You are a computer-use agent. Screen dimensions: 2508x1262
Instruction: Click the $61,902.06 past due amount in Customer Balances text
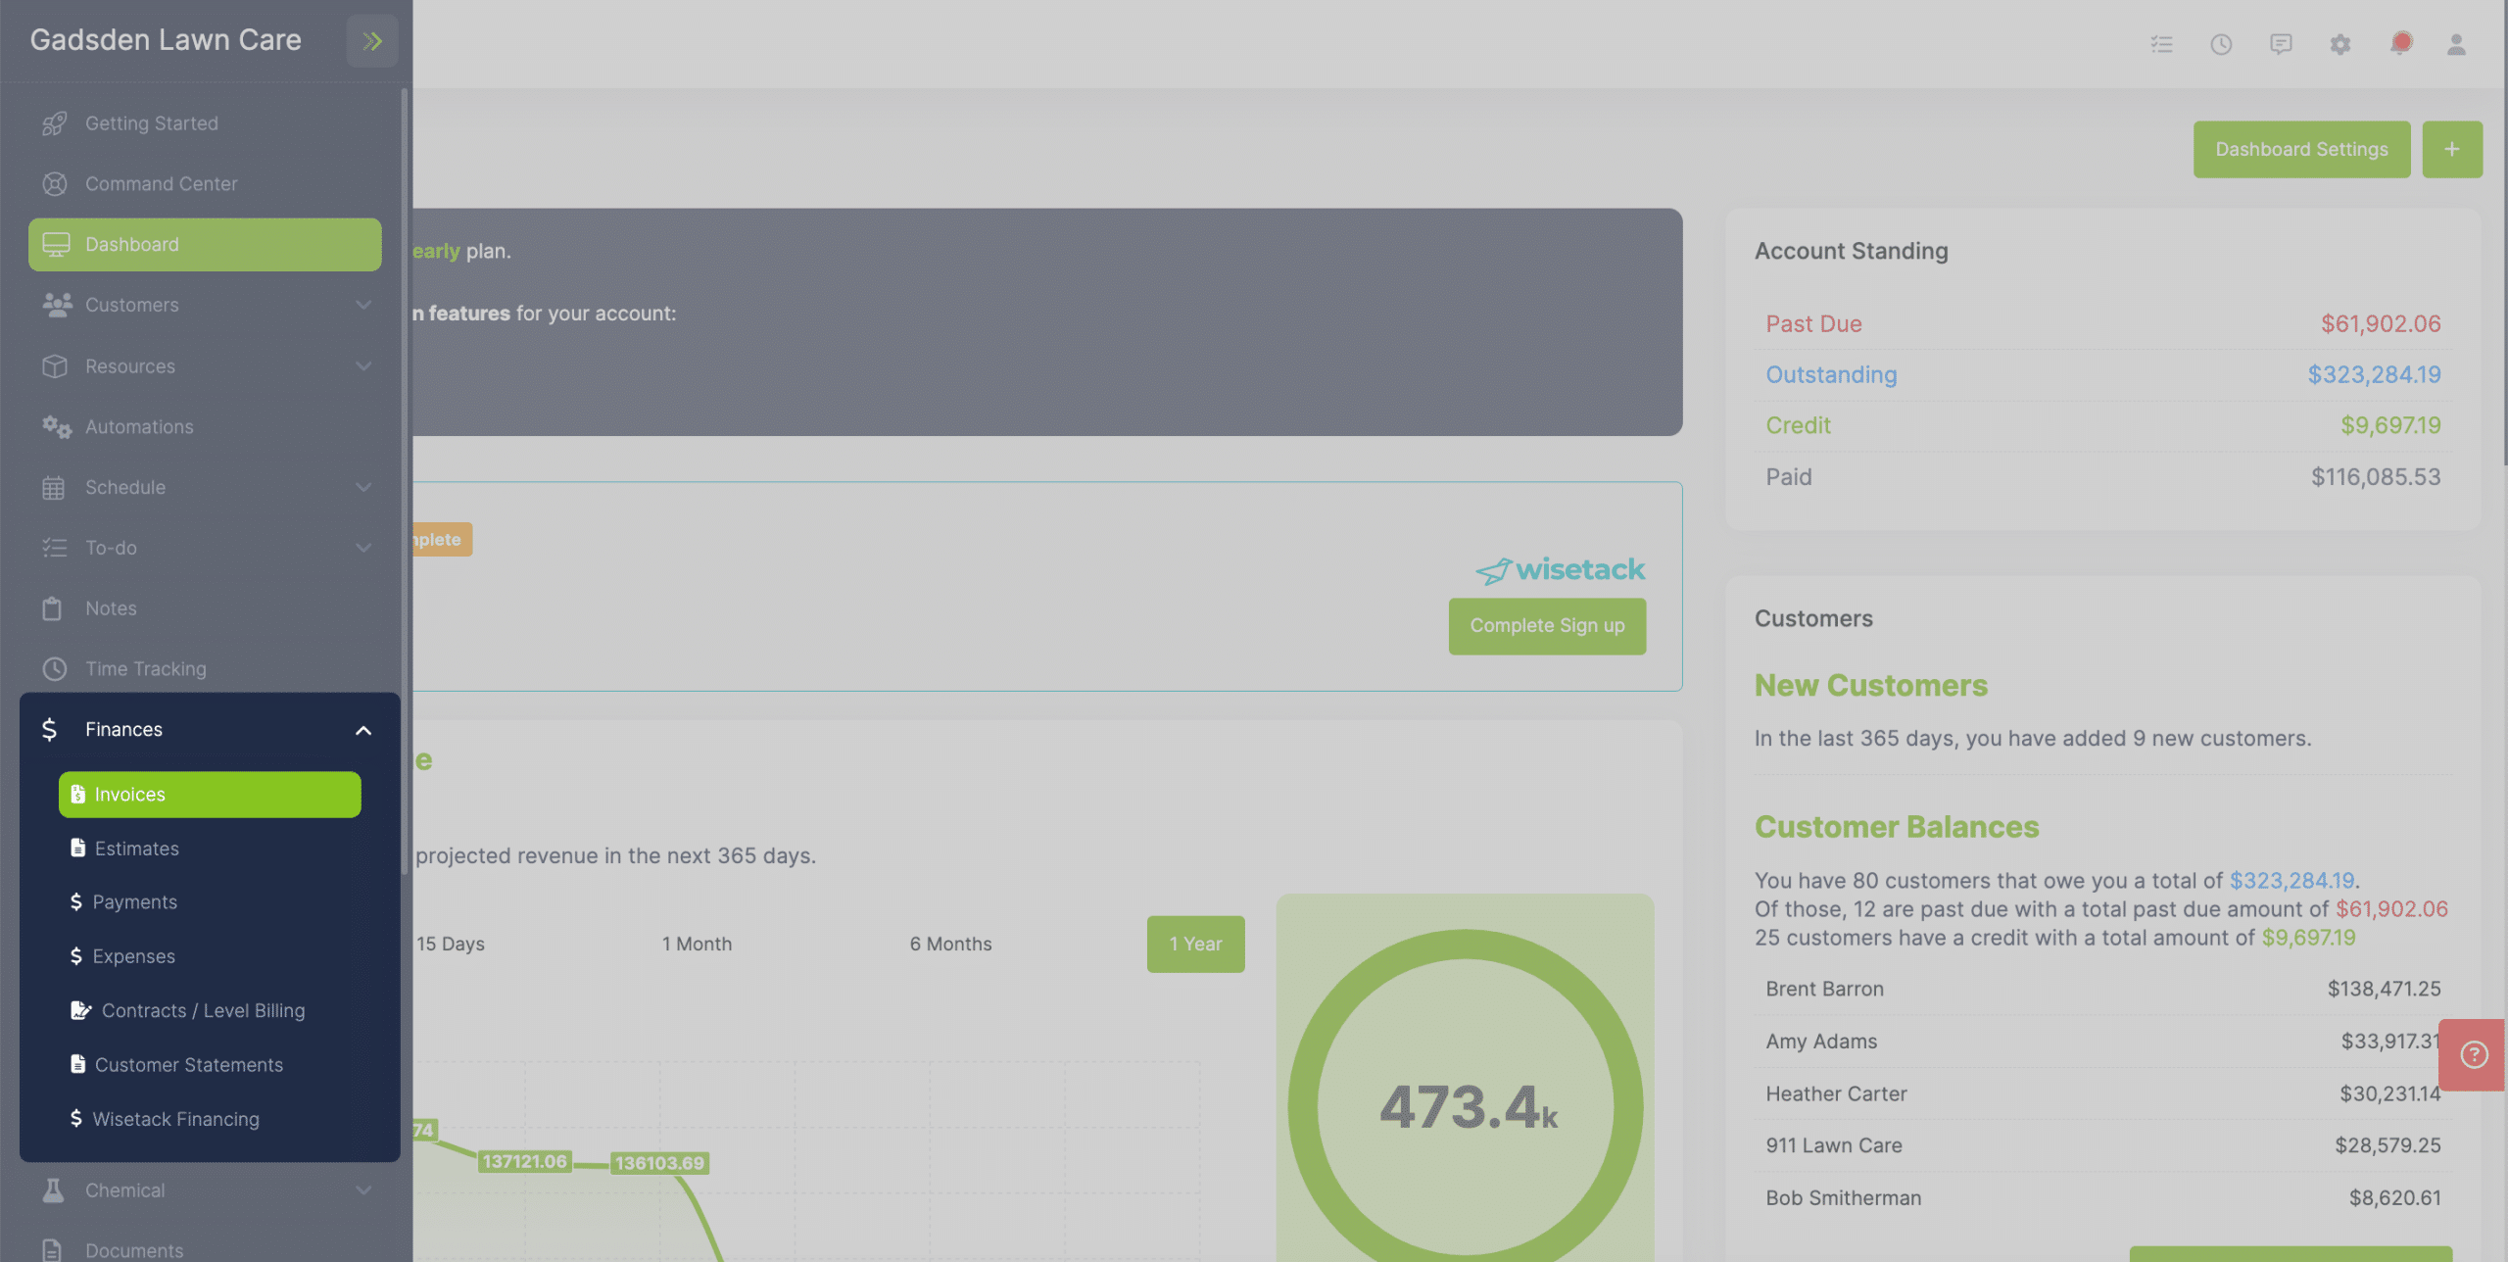2391,908
